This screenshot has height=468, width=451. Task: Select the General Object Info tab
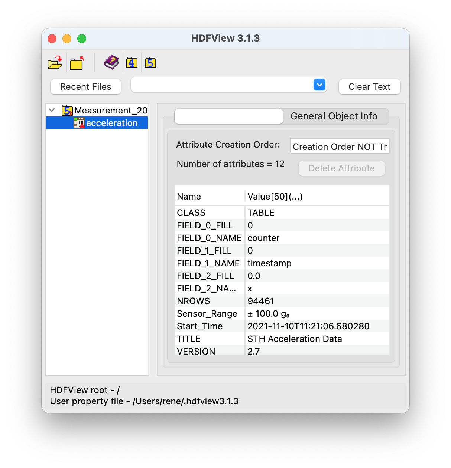click(334, 116)
